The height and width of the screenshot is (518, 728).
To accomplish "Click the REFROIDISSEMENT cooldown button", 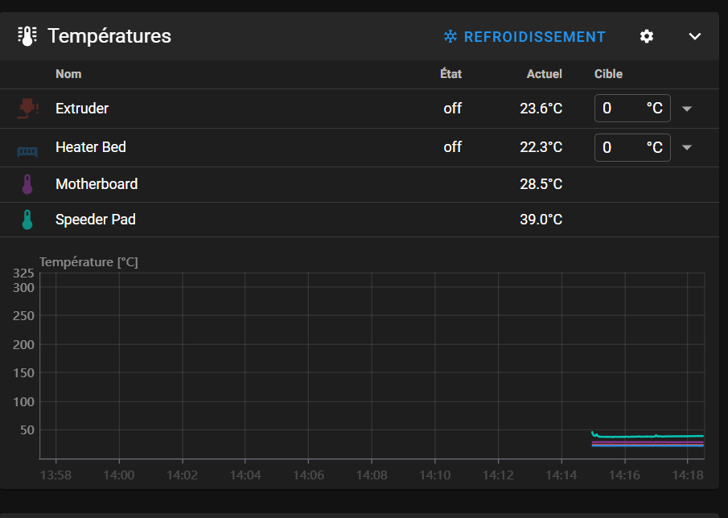I will (x=524, y=37).
